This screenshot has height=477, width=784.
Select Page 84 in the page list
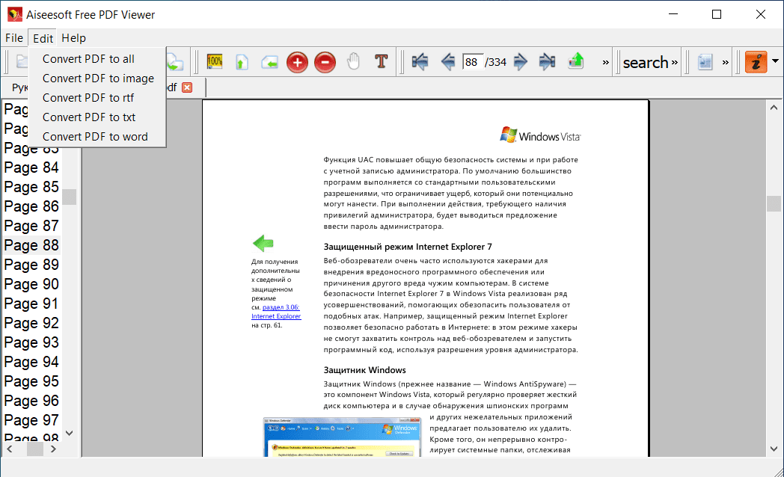(x=31, y=167)
